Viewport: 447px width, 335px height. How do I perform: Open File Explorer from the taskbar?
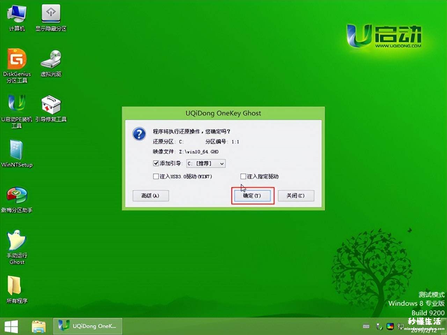[38, 327]
